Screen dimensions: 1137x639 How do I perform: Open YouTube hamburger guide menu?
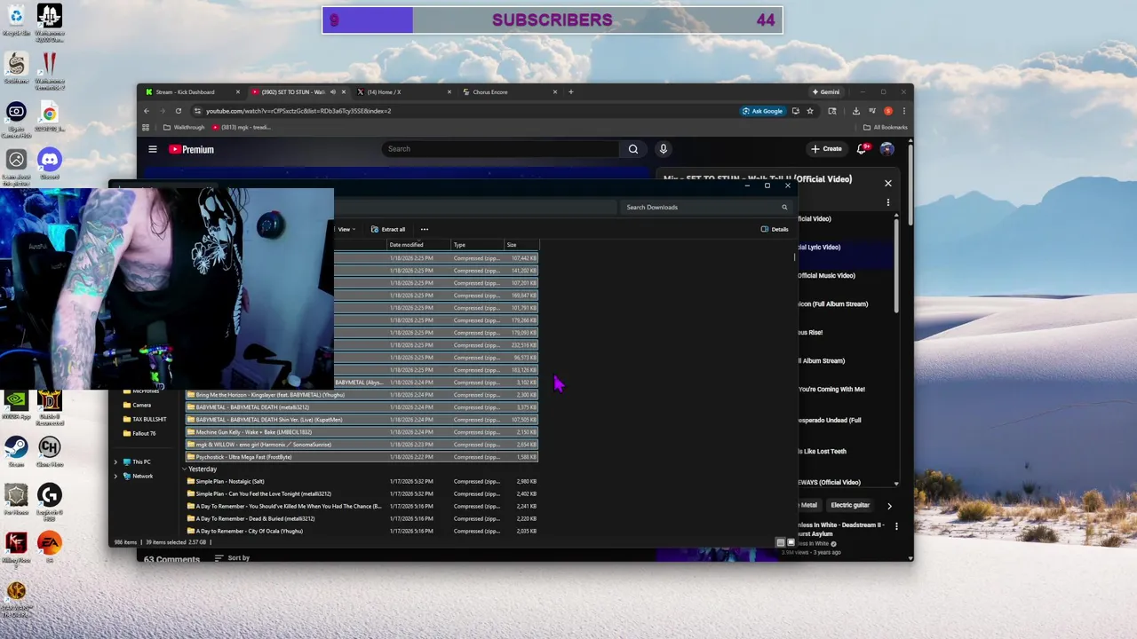[153, 149]
